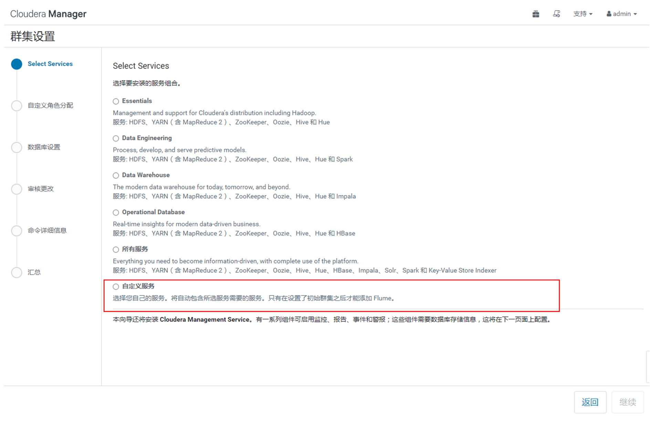Click the services list ending in Hue 和 Spark

point(233,160)
